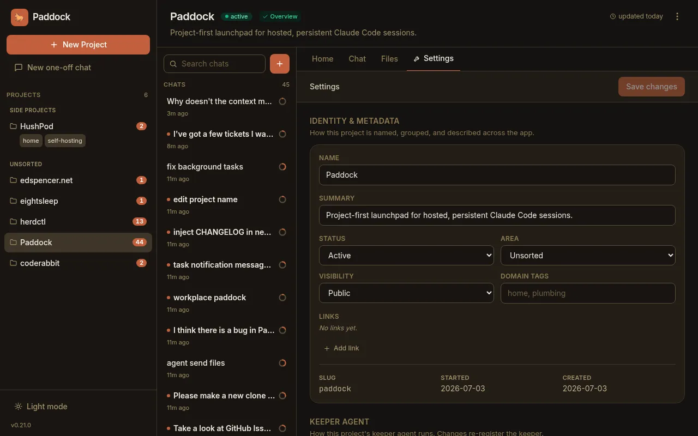Click the plus icon in Add link

click(327, 348)
